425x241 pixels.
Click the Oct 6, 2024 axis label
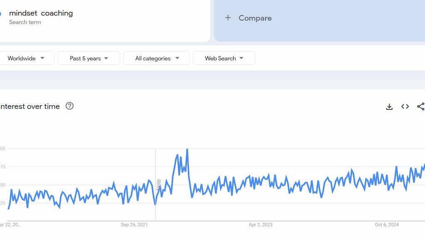click(x=386, y=225)
